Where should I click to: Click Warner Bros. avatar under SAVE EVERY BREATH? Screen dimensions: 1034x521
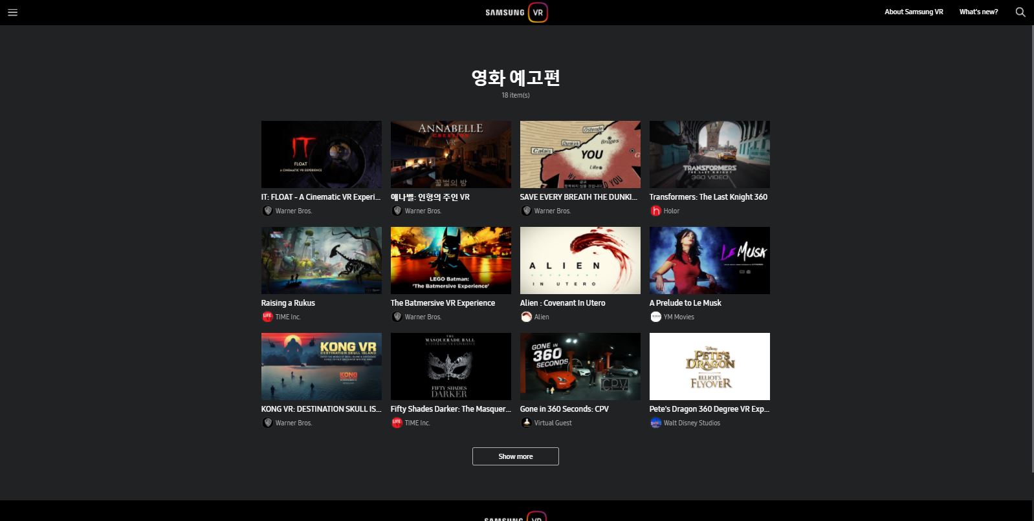point(526,211)
